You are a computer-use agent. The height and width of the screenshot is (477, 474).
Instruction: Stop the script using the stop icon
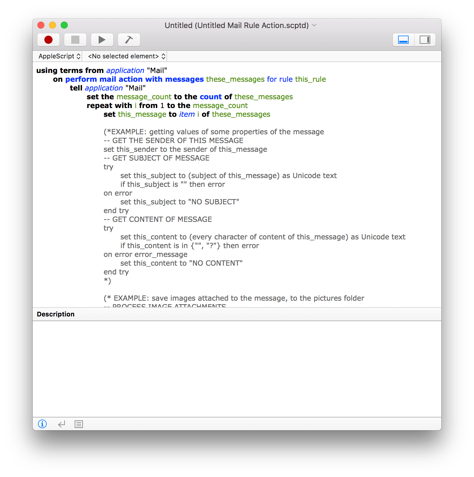(x=75, y=40)
